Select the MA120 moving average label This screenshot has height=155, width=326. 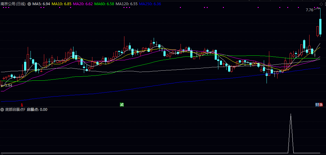click(x=126, y=4)
